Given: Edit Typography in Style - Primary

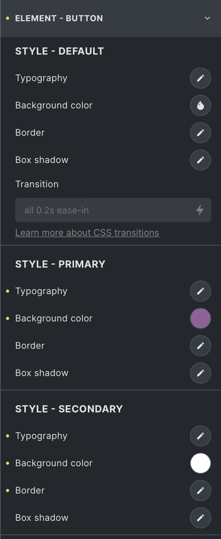Looking at the screenshot, I should (201, 291).
